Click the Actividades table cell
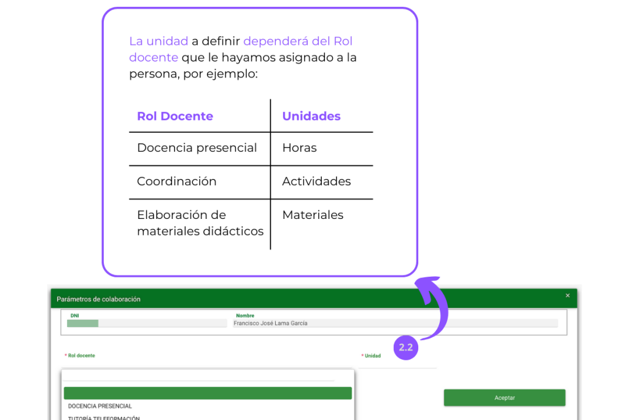Viewport: 629px width, 420px height. pos(316,181)
